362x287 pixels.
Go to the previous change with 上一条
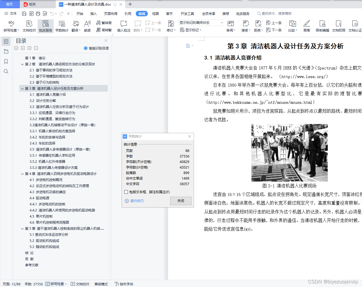274,23
